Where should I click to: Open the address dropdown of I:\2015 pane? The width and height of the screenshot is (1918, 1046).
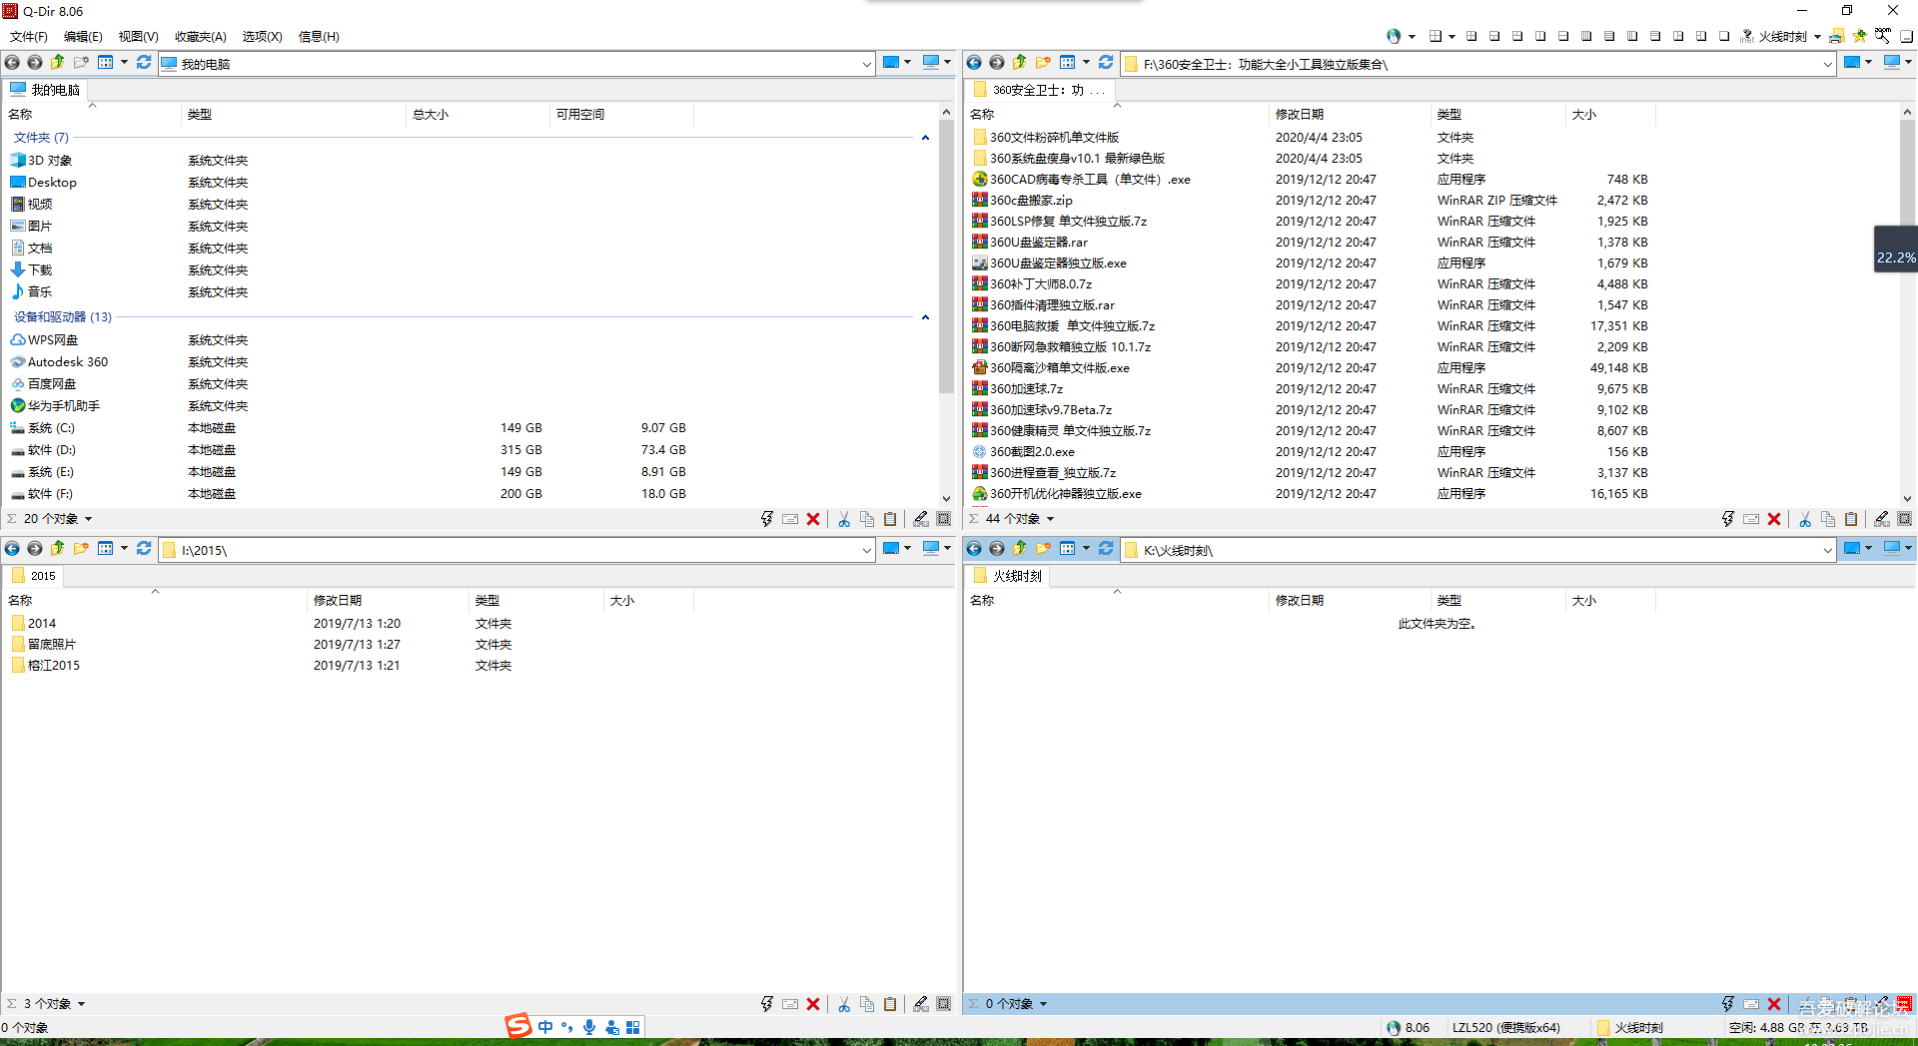[x=866, y=550]
